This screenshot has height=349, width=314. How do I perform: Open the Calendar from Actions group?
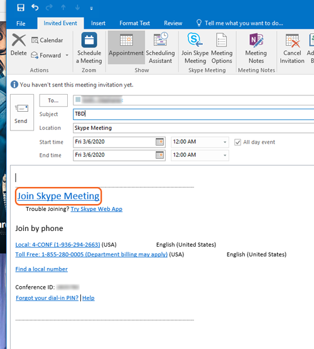(47, 40)
